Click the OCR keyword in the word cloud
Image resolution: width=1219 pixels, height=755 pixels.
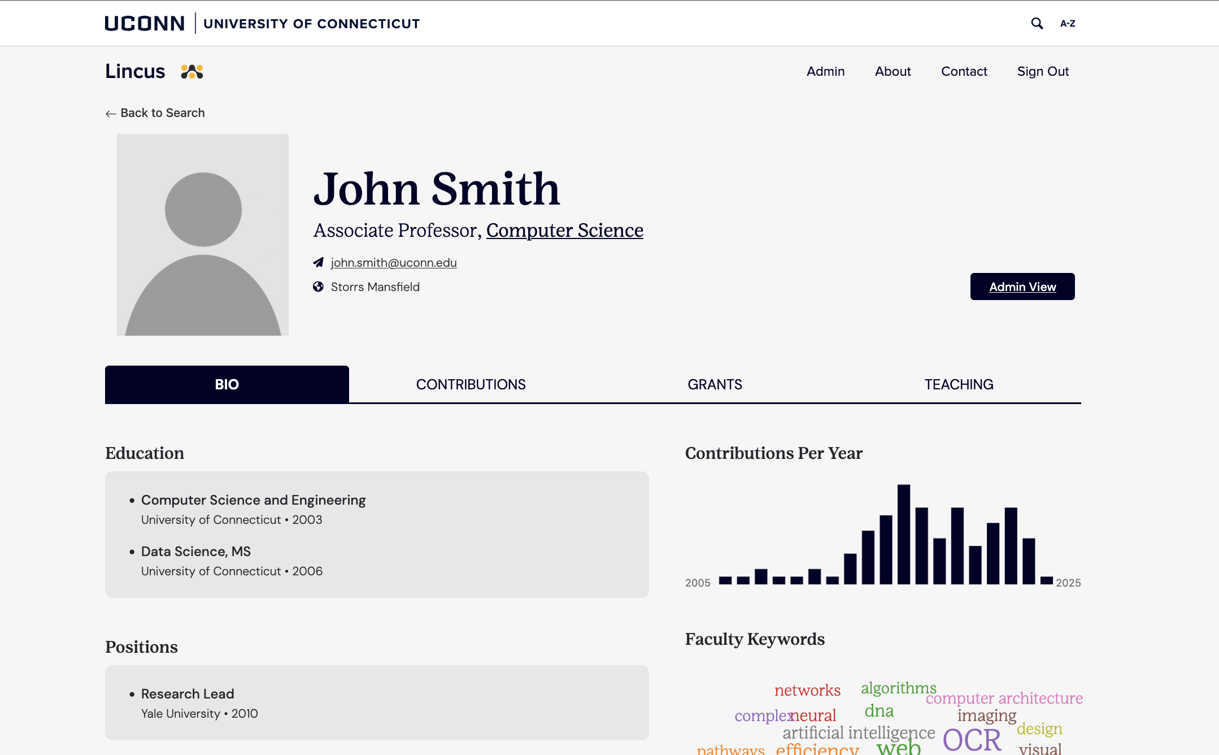[x=971, y=739]
